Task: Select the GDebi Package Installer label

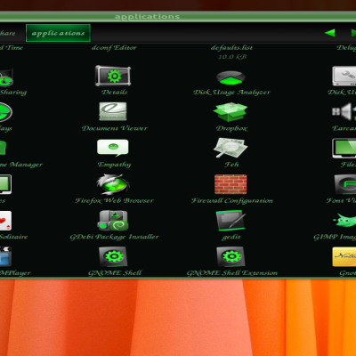Action: pyautogui.click(x=114, y=237)
